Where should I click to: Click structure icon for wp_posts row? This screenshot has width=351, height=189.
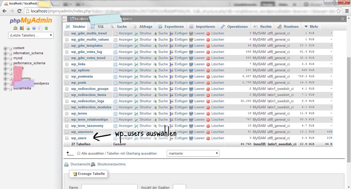136,83
